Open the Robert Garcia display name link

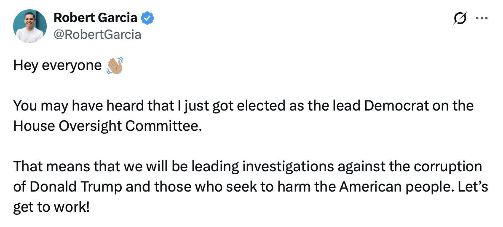[x=96, y=18]
